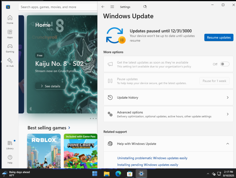Click Settings gear in taskbar

click(141, 174)
